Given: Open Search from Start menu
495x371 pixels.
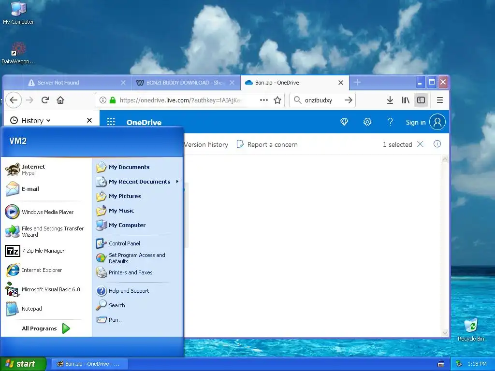Looking at the screenshot, I should [138, 305].
